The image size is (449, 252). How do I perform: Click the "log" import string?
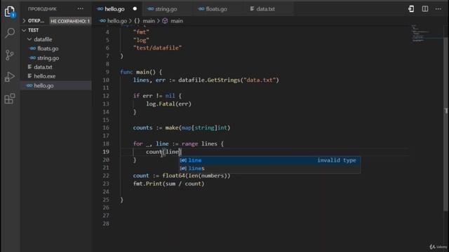(141, 40)
